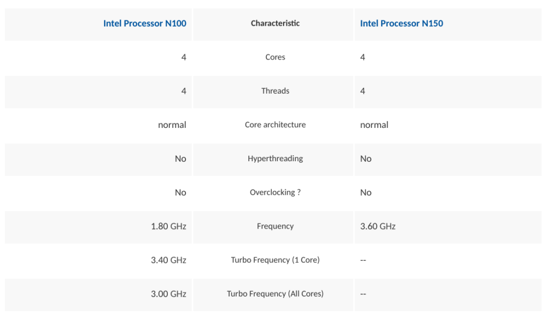Click the Frequency row label
Image resolution: width=549 pixels, height=318 pixels.
(275, 226)
